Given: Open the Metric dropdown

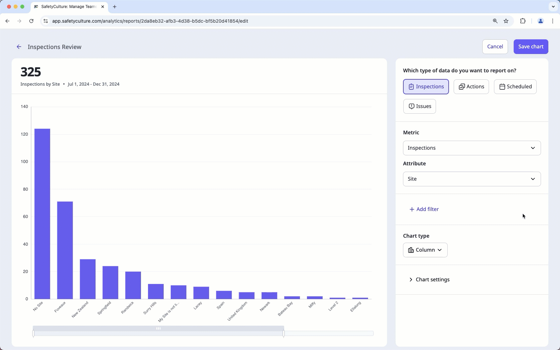Looking at the screenshot, I should click(472, 148).
